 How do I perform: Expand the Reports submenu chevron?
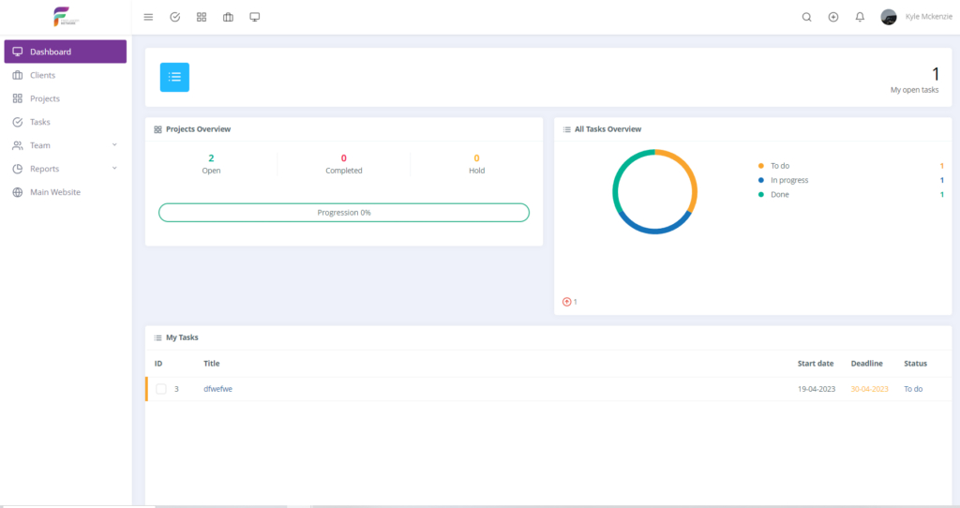click(114, 169)
